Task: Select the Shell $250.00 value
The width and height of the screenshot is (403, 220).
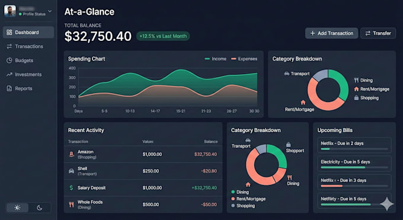Action: pyautogui.click(x=151, y=171)
